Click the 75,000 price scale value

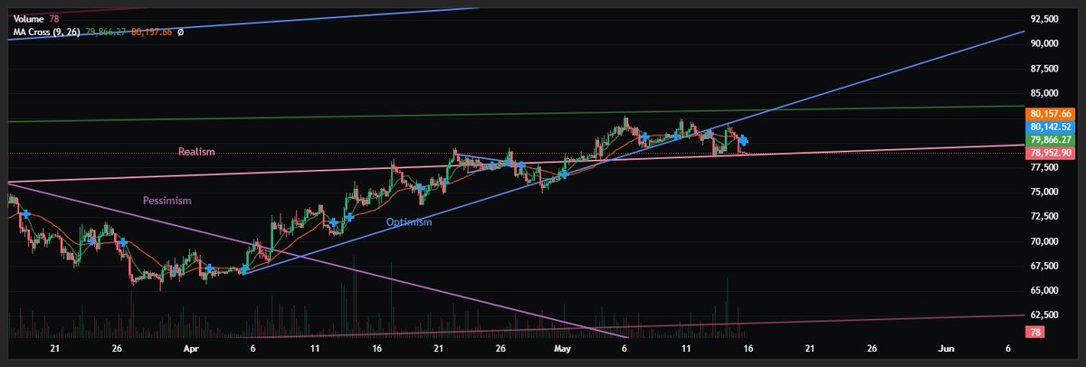(x=1045, y=192)
